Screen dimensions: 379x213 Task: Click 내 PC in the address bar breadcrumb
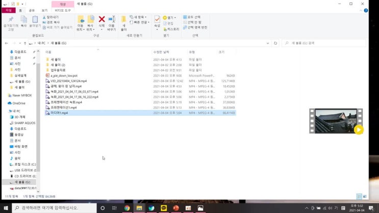pos(41,43)
